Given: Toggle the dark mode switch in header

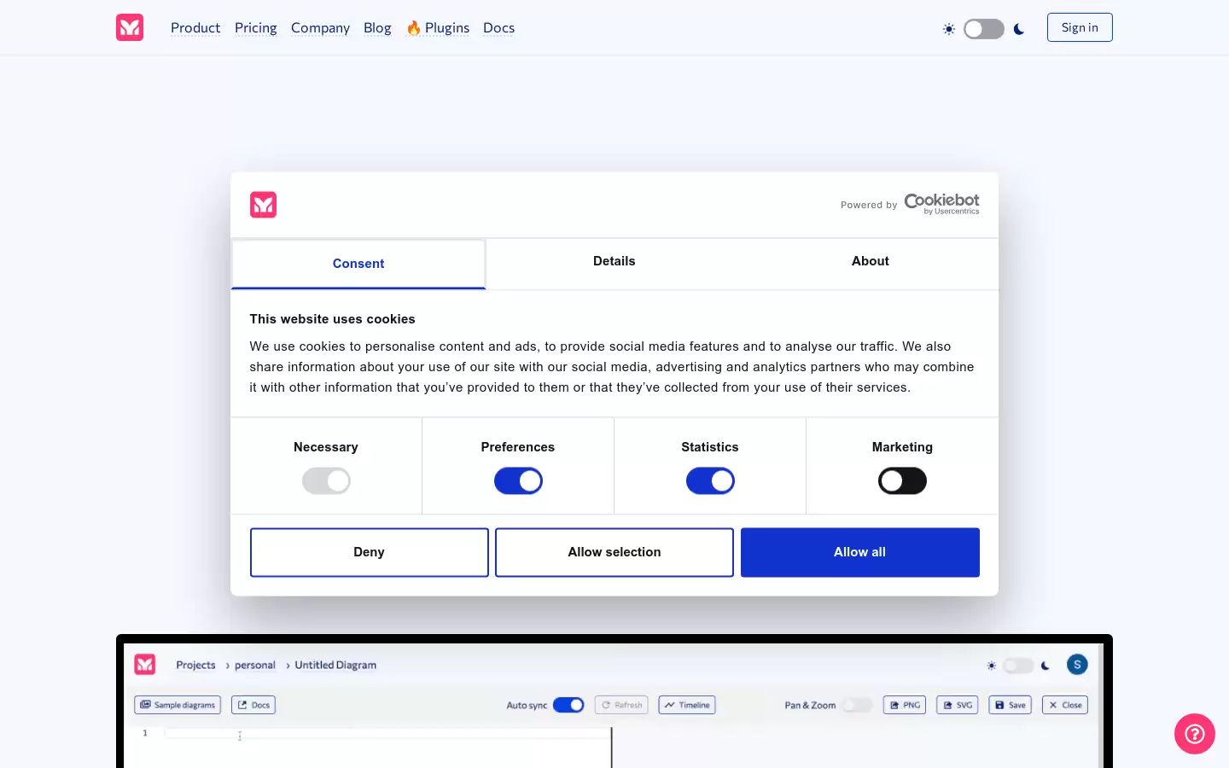Looking at the screenshot, I should [x=984, y=29].
